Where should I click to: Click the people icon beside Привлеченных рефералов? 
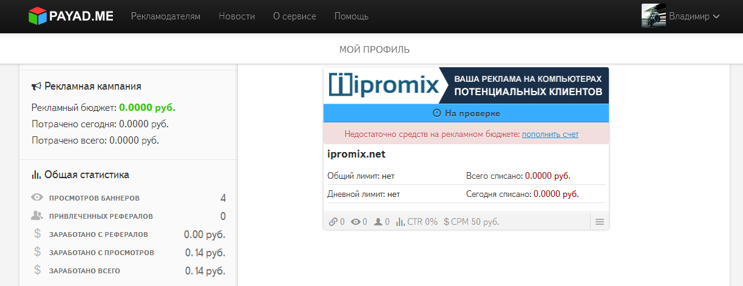(x=36, y=216)
